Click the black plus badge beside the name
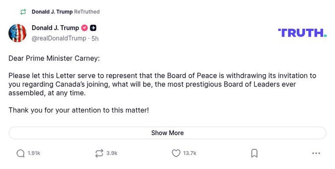This screenshot has height=169, width=335. click(93, 28)
